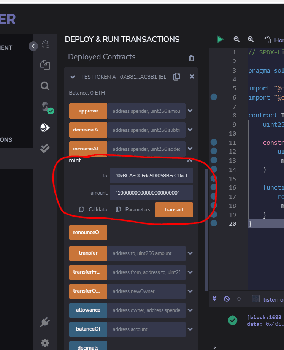Screen dimensions: 284x350
Task: Focus the transferOwnership newOwner input field
Action: [x=146, y=291]
